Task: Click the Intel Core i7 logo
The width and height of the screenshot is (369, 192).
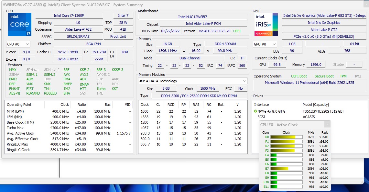Action: [20, 25]
